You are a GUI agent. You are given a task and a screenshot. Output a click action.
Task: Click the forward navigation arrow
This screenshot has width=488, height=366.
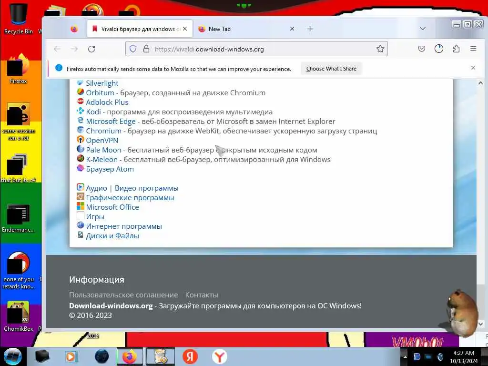(x=74, y=49)
